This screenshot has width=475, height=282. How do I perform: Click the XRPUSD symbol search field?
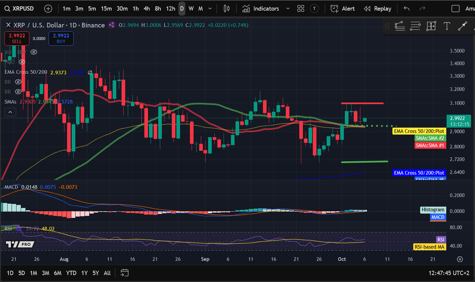pyautogui.click(x=19, y=9)
